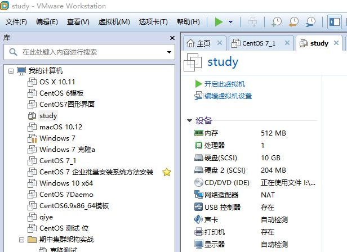This screenshot has width=347, height=252.
Task: Close the library panel with X
Action: pos(173,38)
